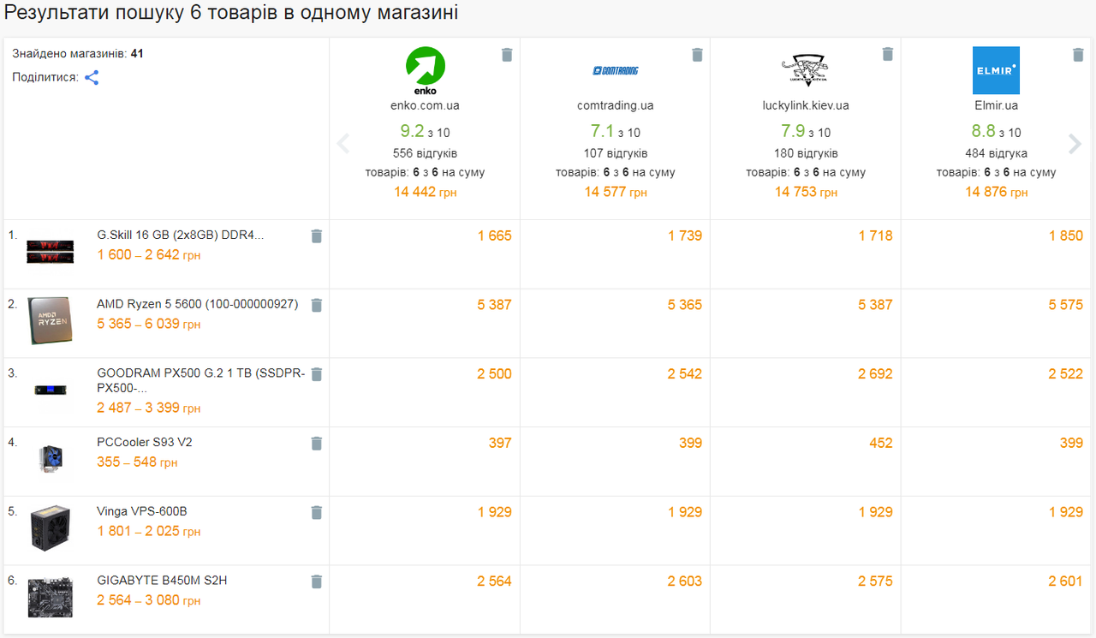Show next stores with right arrow
This screenshot has width=1096, height=638.
click(x=1075, y=143)
